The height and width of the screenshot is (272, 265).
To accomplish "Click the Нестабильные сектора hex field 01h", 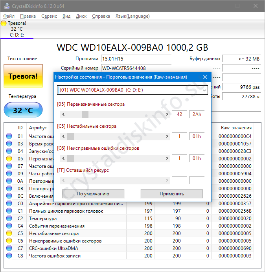I will pyautogui.click(x=197, y=136).
